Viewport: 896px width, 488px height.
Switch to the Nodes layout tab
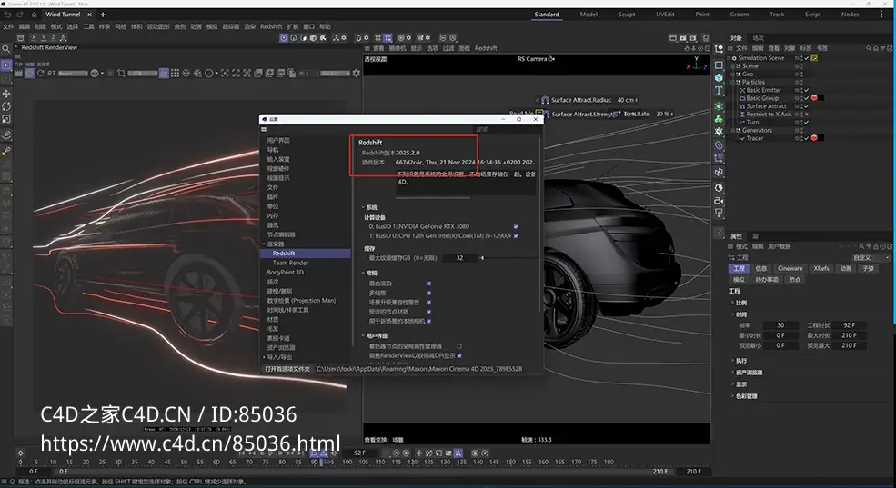850,15
